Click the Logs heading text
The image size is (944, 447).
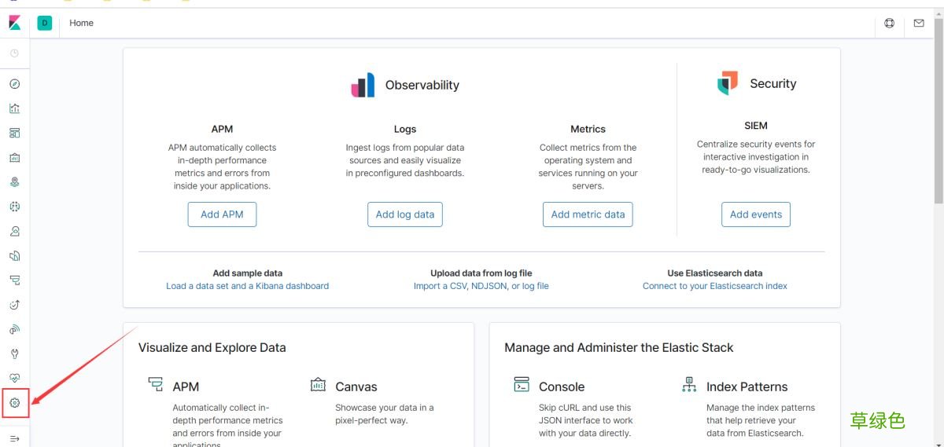(405, 129)
